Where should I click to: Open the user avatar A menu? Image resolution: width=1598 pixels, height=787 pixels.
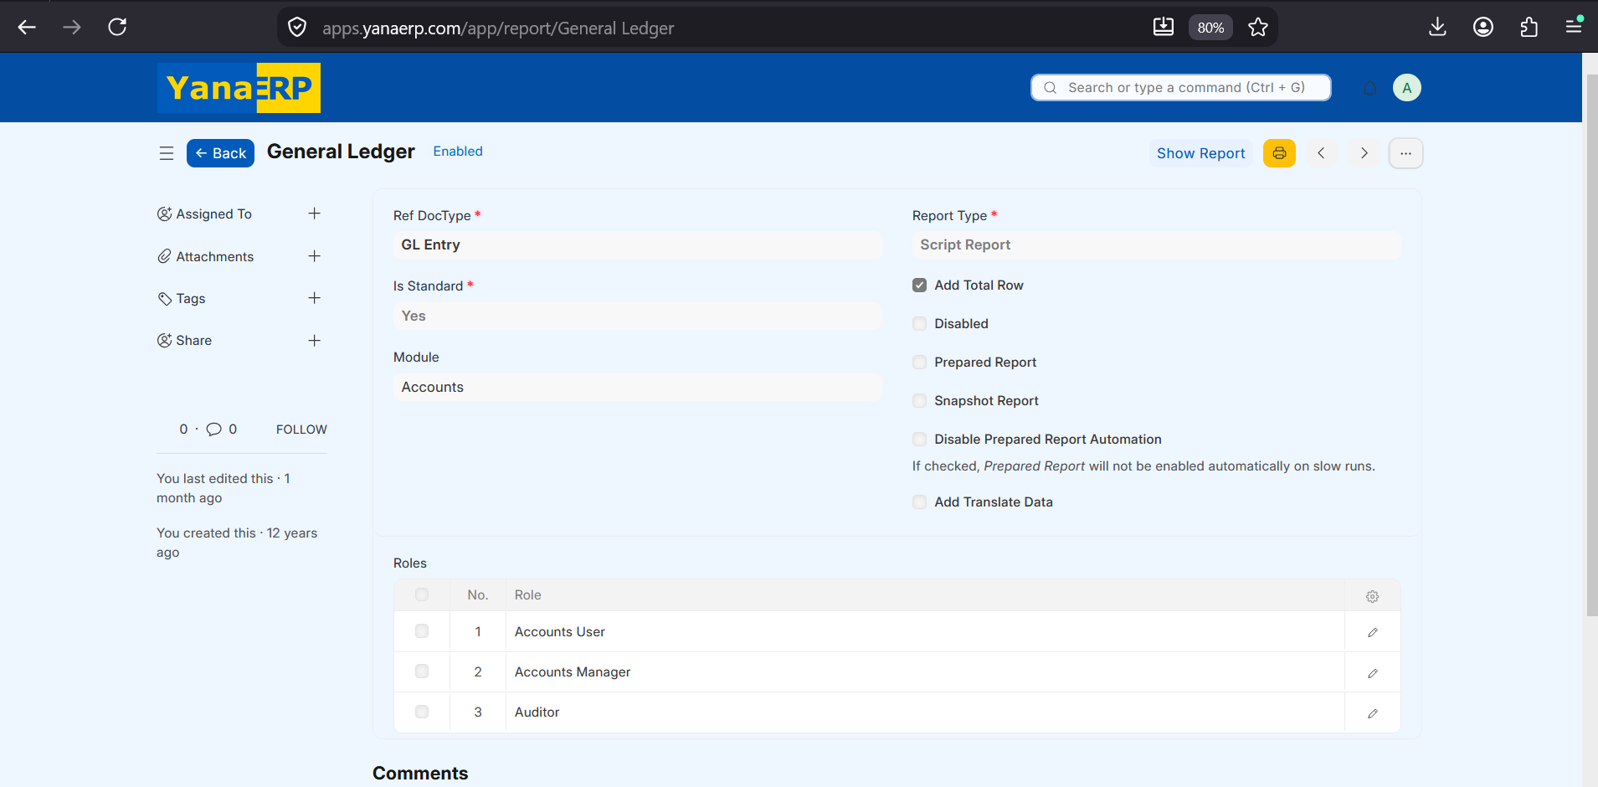1406,88
